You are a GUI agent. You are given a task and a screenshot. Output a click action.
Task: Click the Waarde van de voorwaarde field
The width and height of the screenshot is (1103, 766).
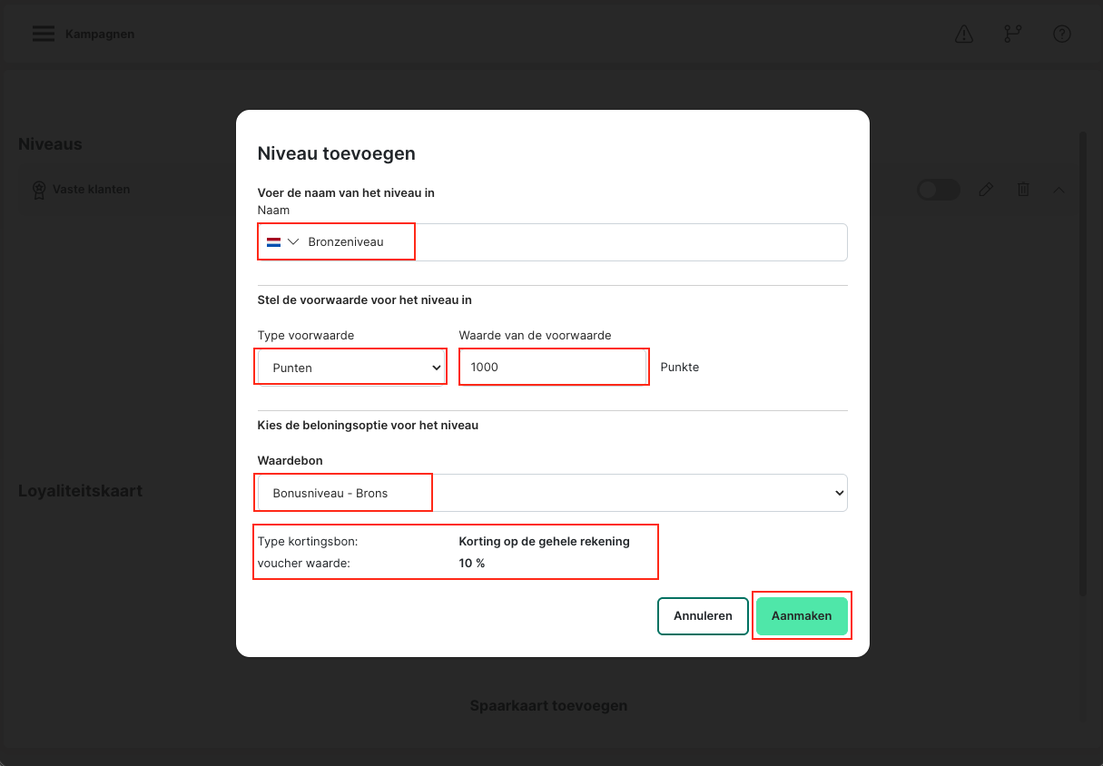pyautogui.click(x=553, y=368)
